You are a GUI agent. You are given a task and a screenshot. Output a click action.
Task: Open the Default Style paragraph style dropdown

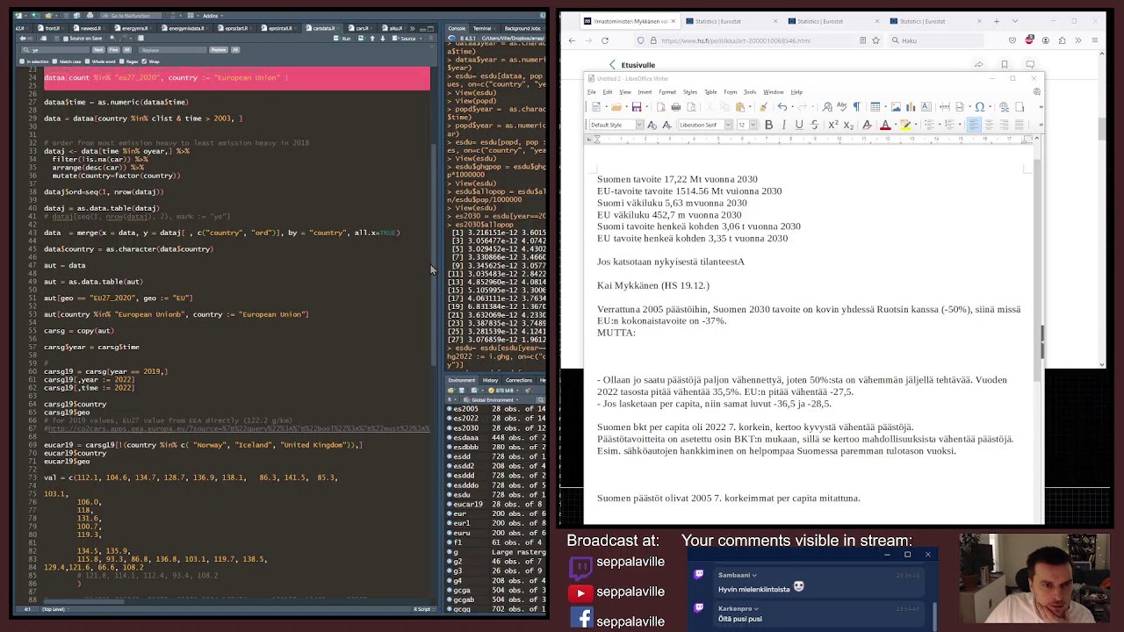[639, 125]
